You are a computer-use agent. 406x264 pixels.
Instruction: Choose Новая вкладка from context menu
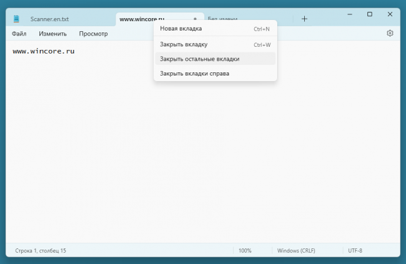215,29
